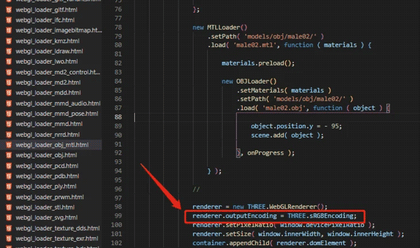Click line number 78 in the gutter
This screenshot has height=248, width=420.
click(118, 27)
